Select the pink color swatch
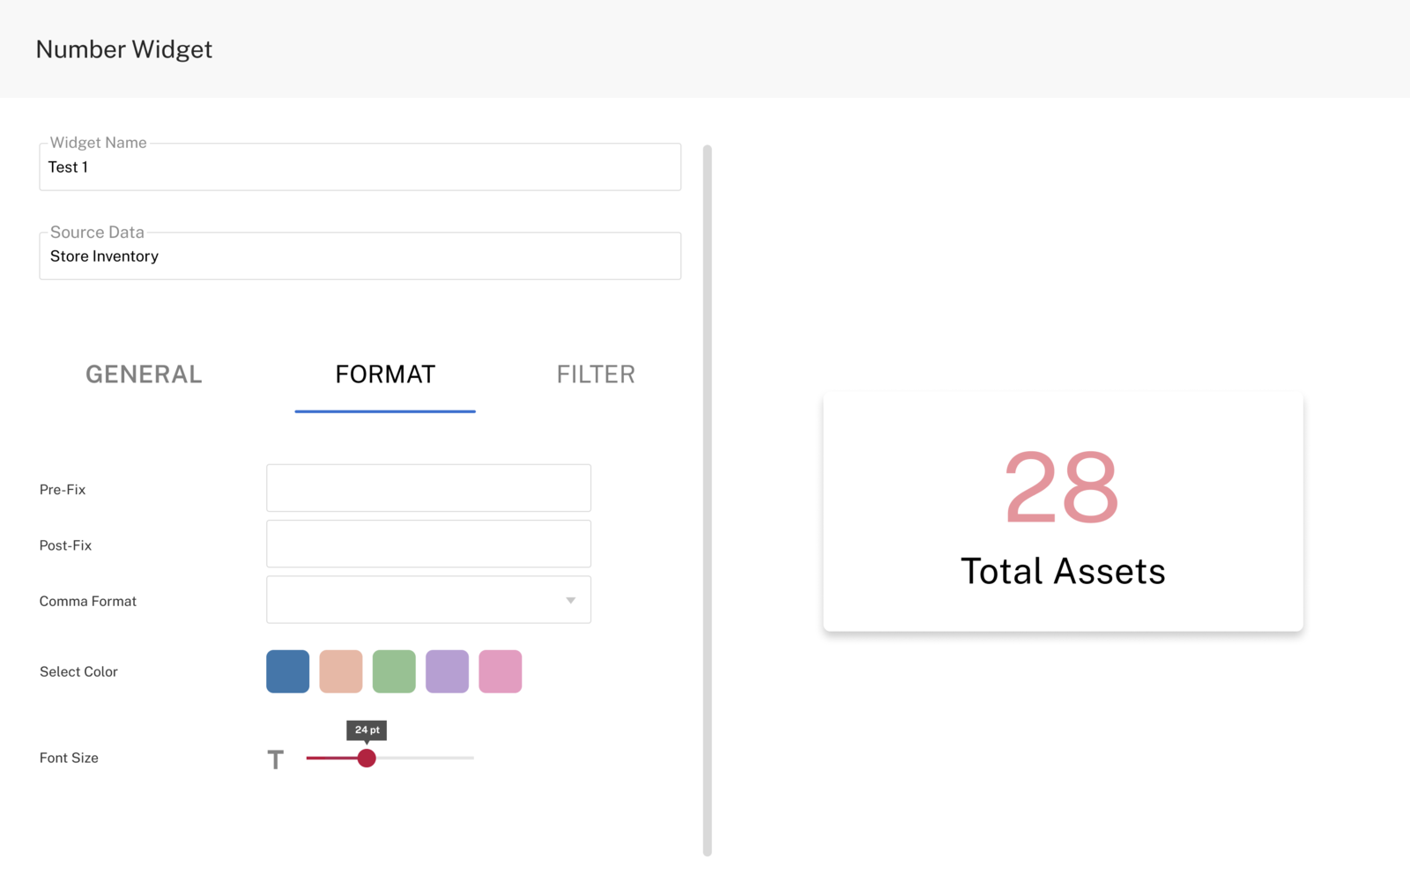This screenshot has width=1410, height=881. pos(501,671)
